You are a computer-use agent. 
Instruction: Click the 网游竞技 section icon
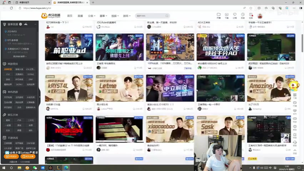point(4,64)
